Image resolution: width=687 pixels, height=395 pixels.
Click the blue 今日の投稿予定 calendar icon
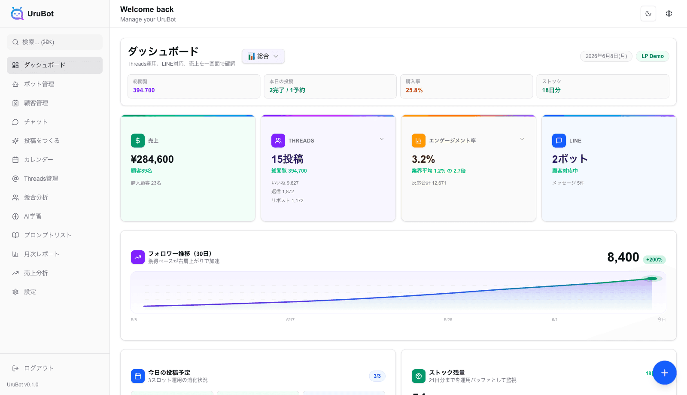pyautogui.click(x=138, y=376)
